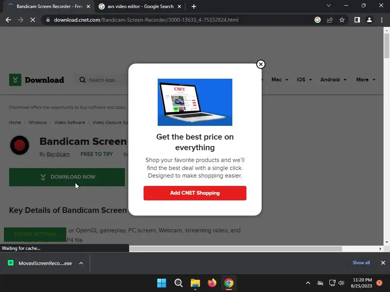Click the Bandicam developer link
The width and height of the screenshot is (390, 292).
pyautogui.click(x=58, y=154)
